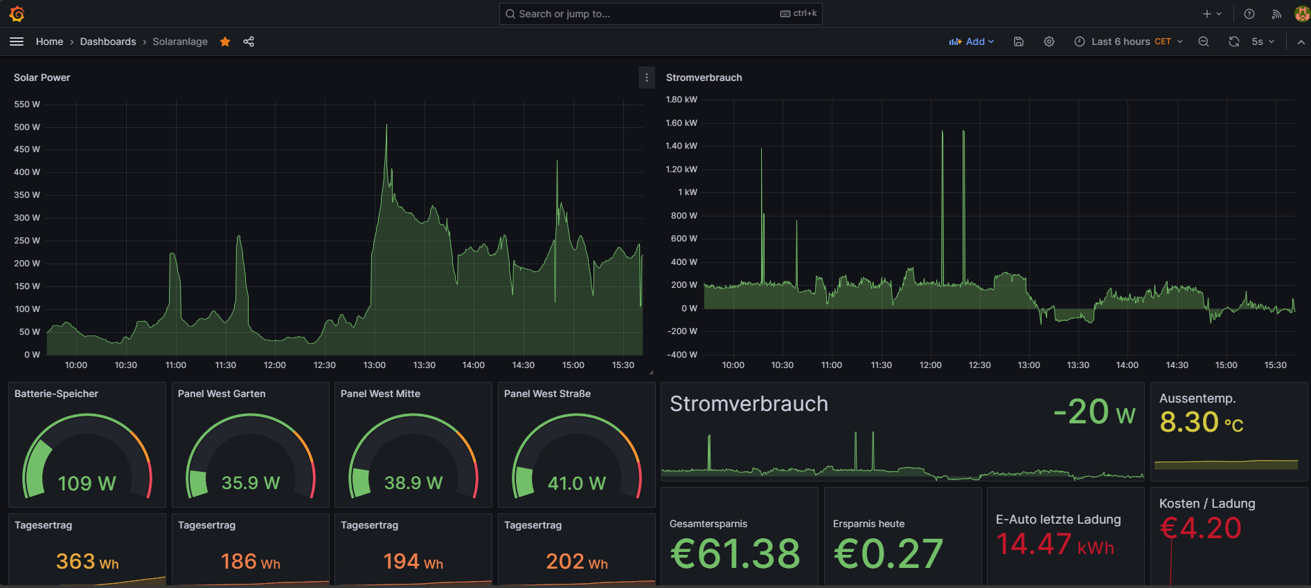Screen dimensions: 1311x588
Task: Click the Gesamtersparnis €61.38 value
Action: [735, 553]
